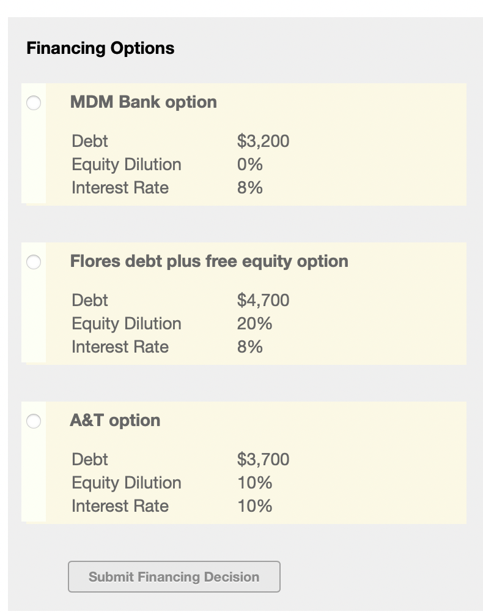Click A&T's 10% interest rate value
Viewport: 483px width, 614px height.
(x=254, y=506)
